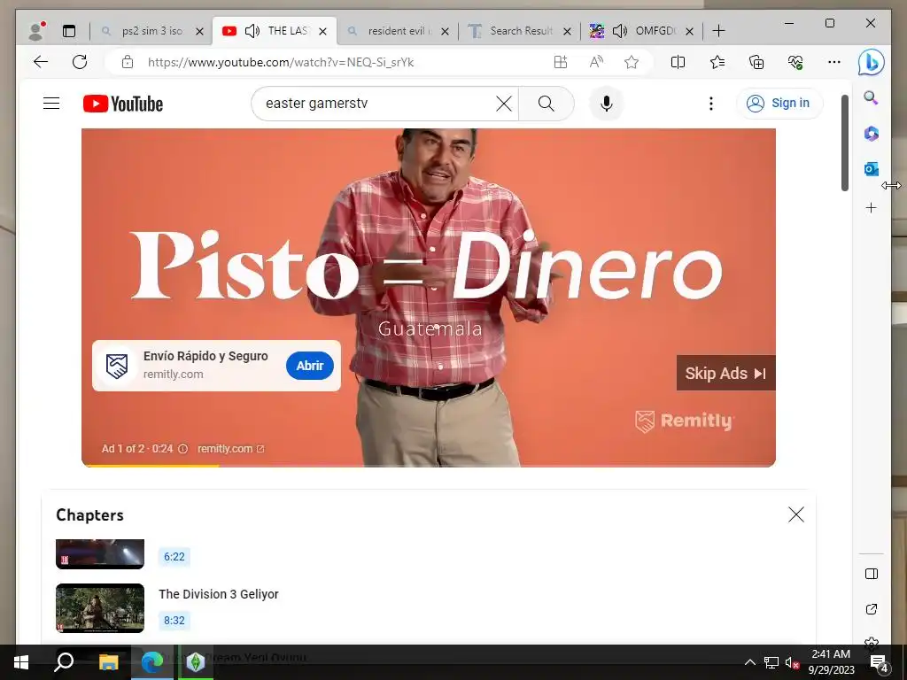Select the YouTube 'THE LAS' tab

click(x=275, y=31)
